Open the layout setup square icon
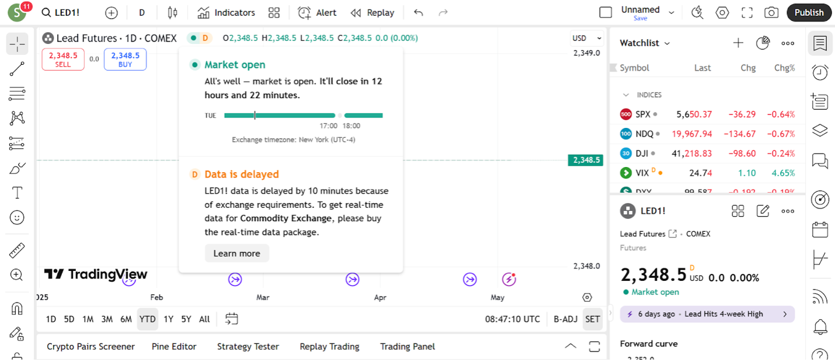Viewport: 835px width, 362px height. click(606, 13)
